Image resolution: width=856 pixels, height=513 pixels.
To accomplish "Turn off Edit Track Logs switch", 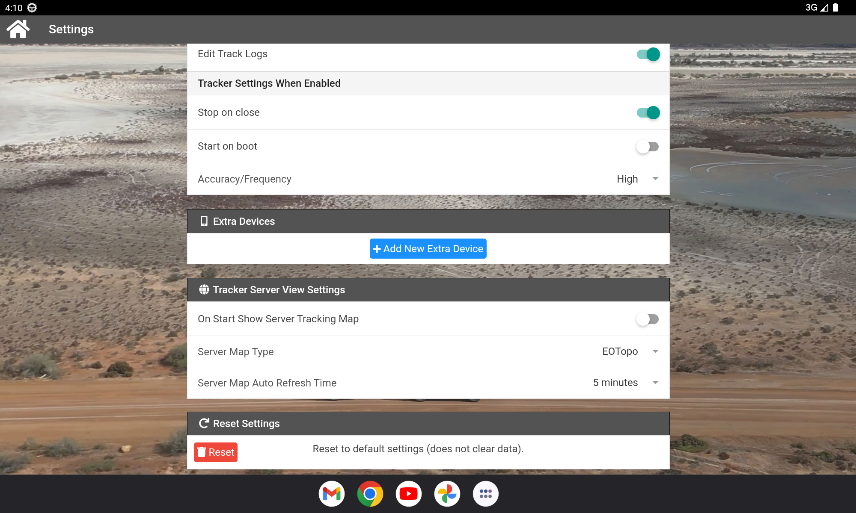I will click(x=648, y=54).
